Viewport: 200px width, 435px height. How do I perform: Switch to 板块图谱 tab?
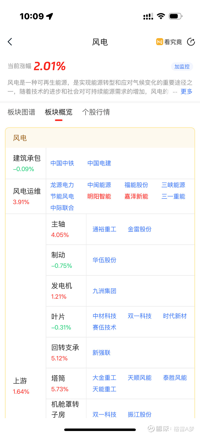coord(21,112)
